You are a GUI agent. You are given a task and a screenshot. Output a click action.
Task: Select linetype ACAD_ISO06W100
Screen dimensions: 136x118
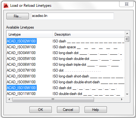21,65
